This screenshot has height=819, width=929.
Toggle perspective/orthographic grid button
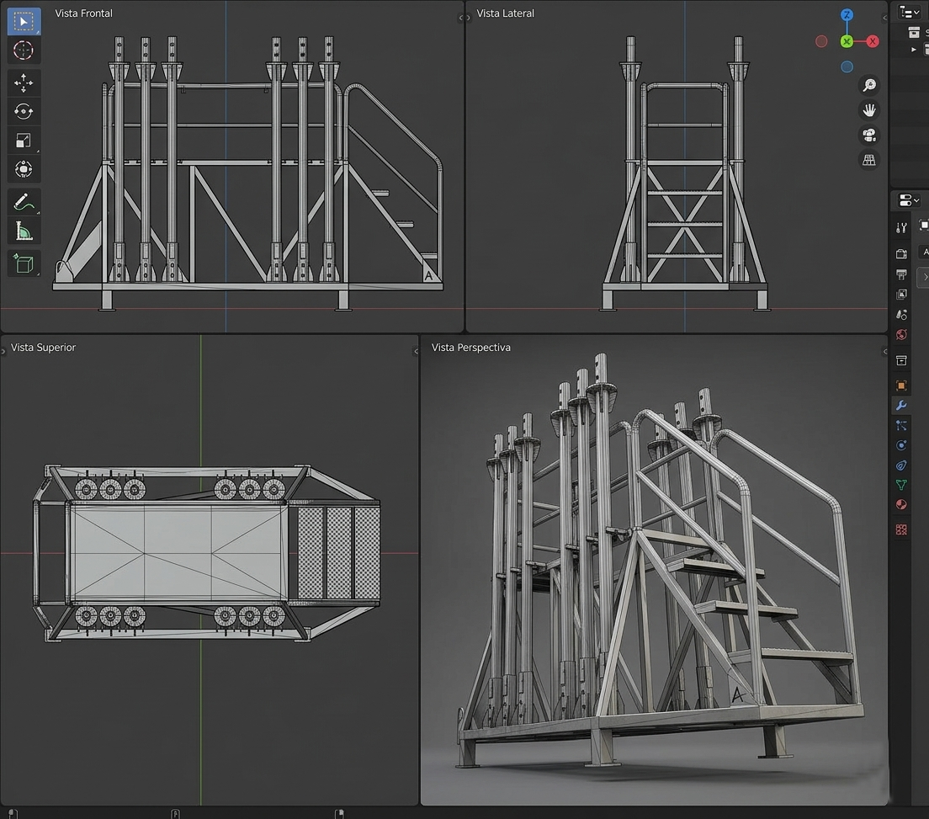pos(869,160)
